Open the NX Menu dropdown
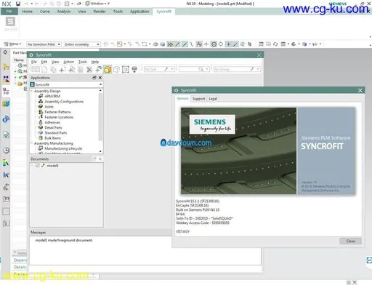 pos(12,44)
